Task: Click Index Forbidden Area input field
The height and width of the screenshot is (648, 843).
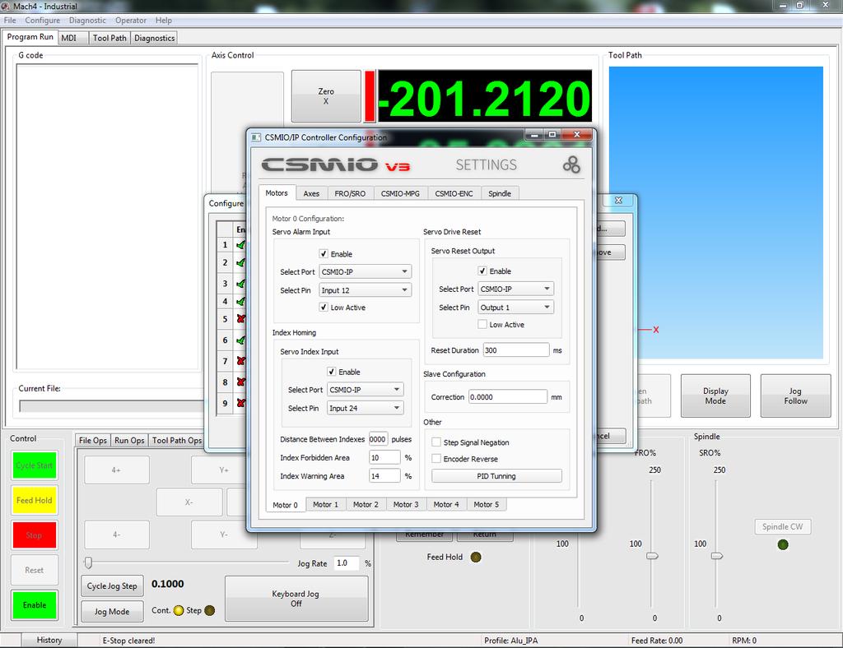Action: click(x=384, y=457)
